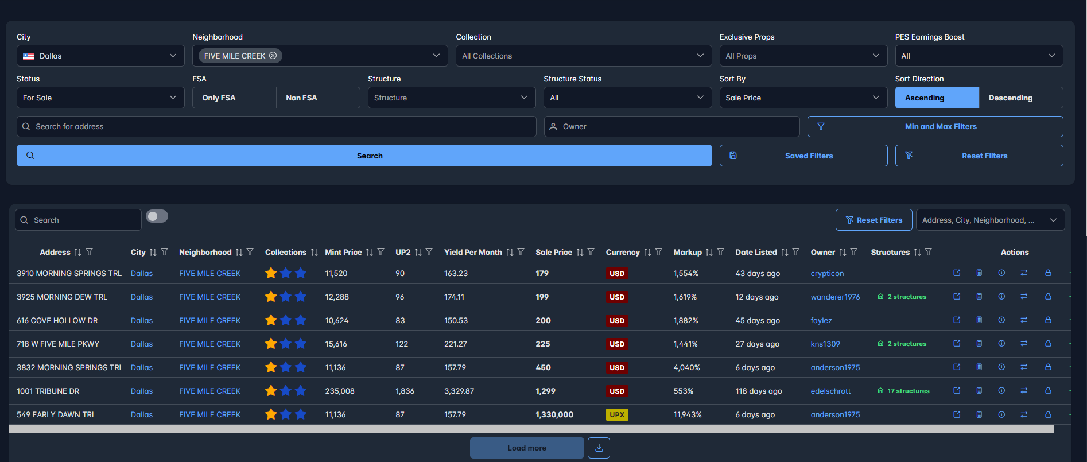Open external link for 3910 Morning Springs Trl
The height and width of the screenshot is (462, 1087).
(x=957, y=273)
